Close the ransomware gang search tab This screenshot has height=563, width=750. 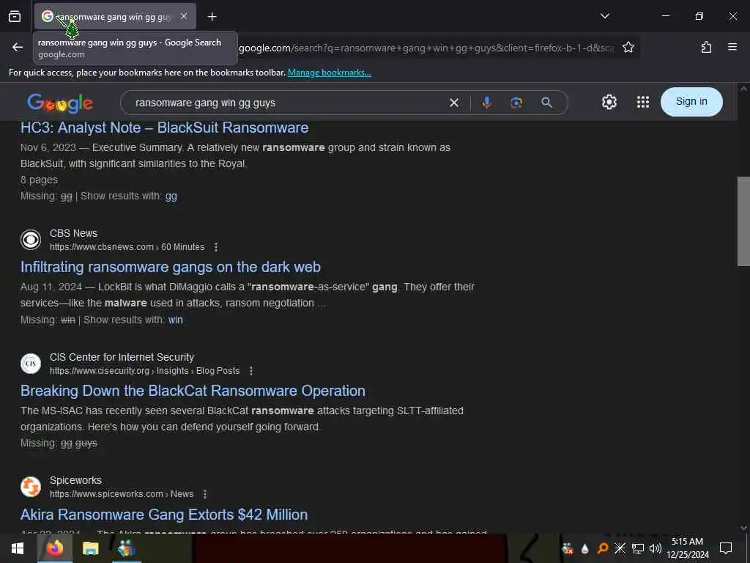[x=184, y=16]
